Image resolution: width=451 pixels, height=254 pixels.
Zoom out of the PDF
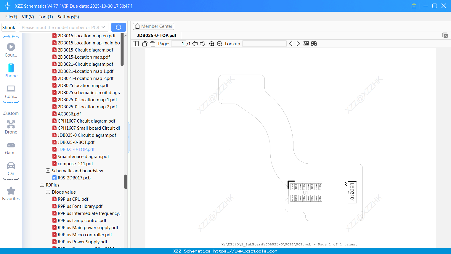[219, 44]
